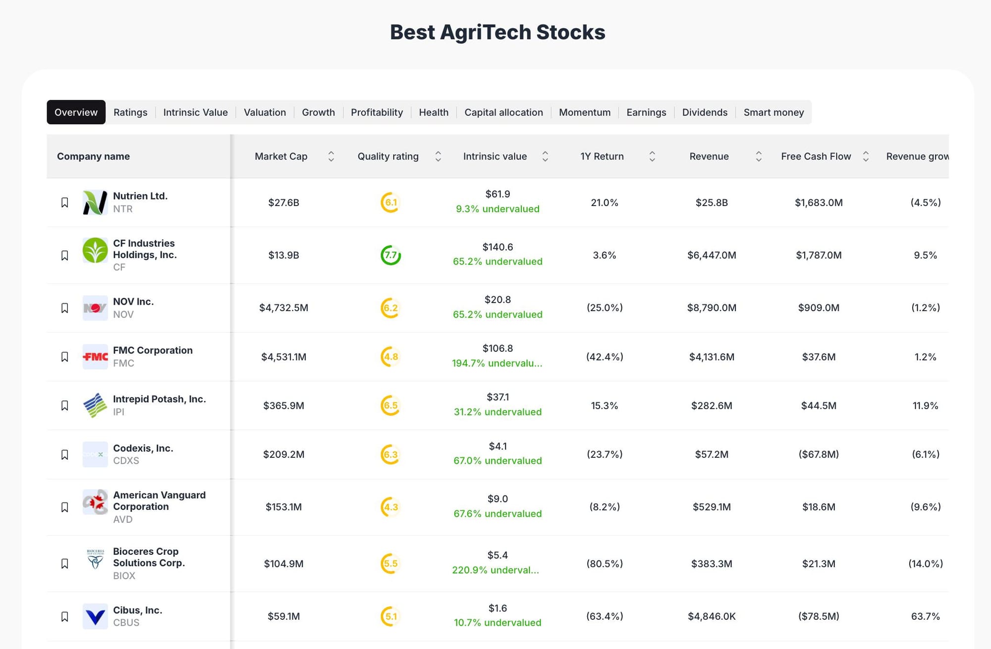
Task: Sort by Quality rating column arrows
Action: point(438,157)
